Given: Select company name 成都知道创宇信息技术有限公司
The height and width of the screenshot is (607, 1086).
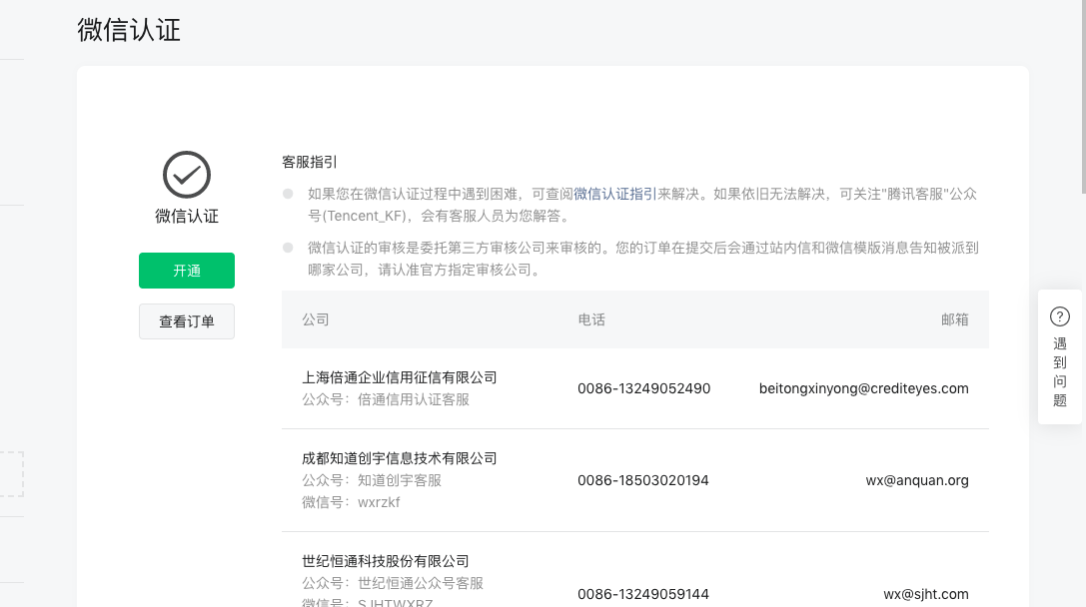Looking at the screenshot, I should (x=400, y=459).
